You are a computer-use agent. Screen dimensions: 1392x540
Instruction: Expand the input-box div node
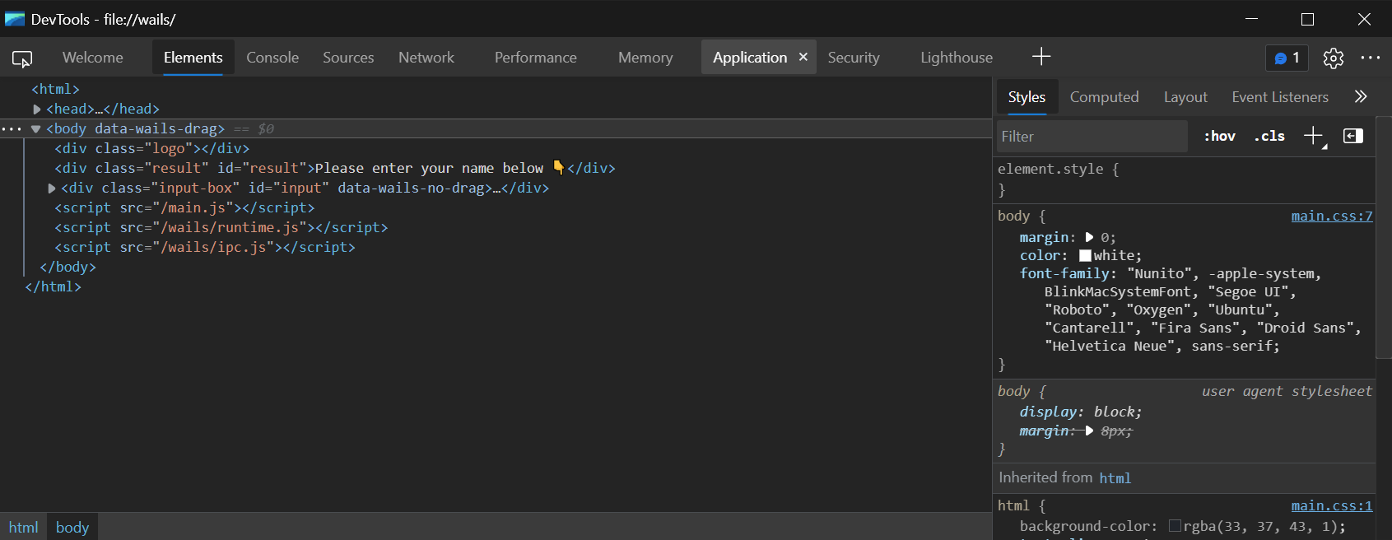coord(52,188)
